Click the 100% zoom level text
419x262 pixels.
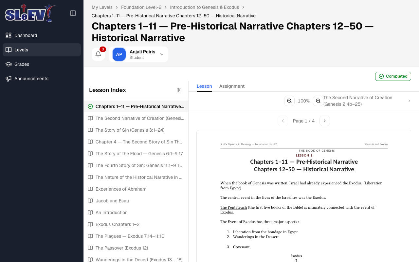click(304, 101)
